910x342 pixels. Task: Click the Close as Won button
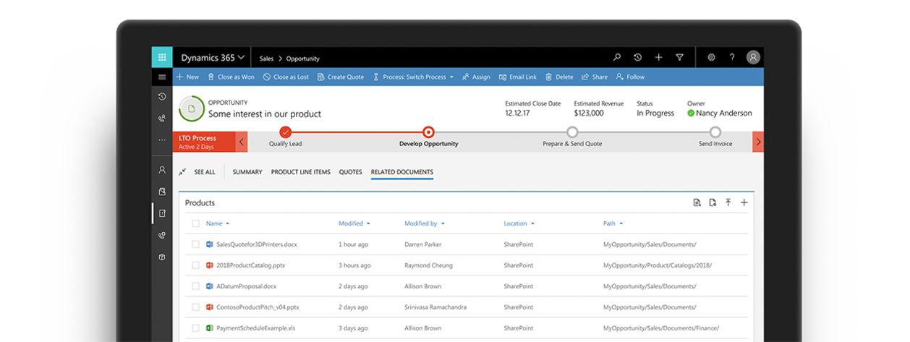(231, 77)
